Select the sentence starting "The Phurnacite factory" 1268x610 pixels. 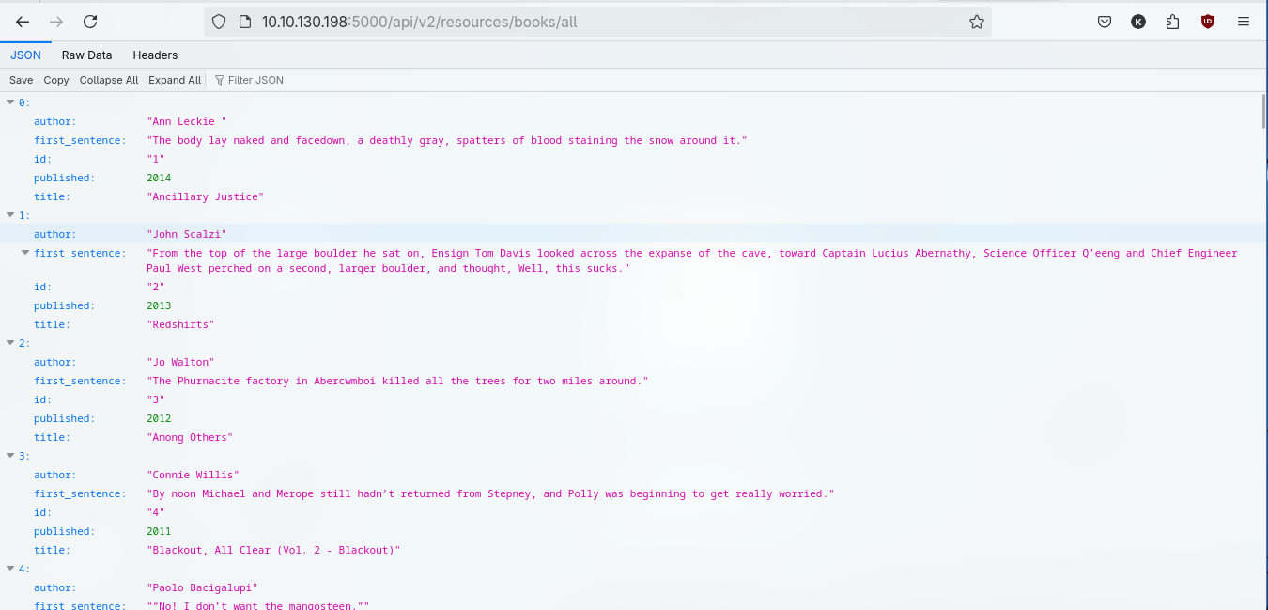click(x=397, y=381)
